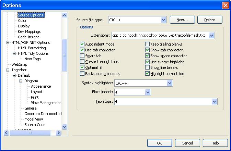Click the Delete button
Screen dimensions: 231x151
[x=210, y=20]
